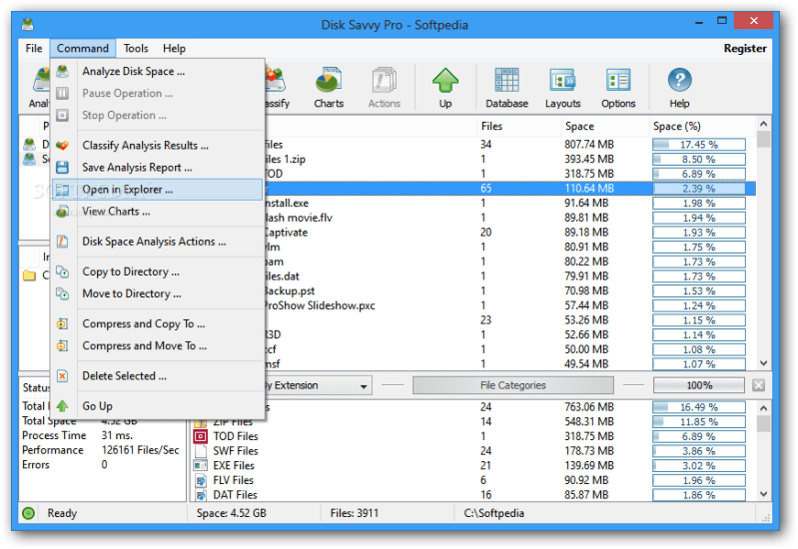
Task: Choose Compress and Move To entry
Action: [157, 345]
